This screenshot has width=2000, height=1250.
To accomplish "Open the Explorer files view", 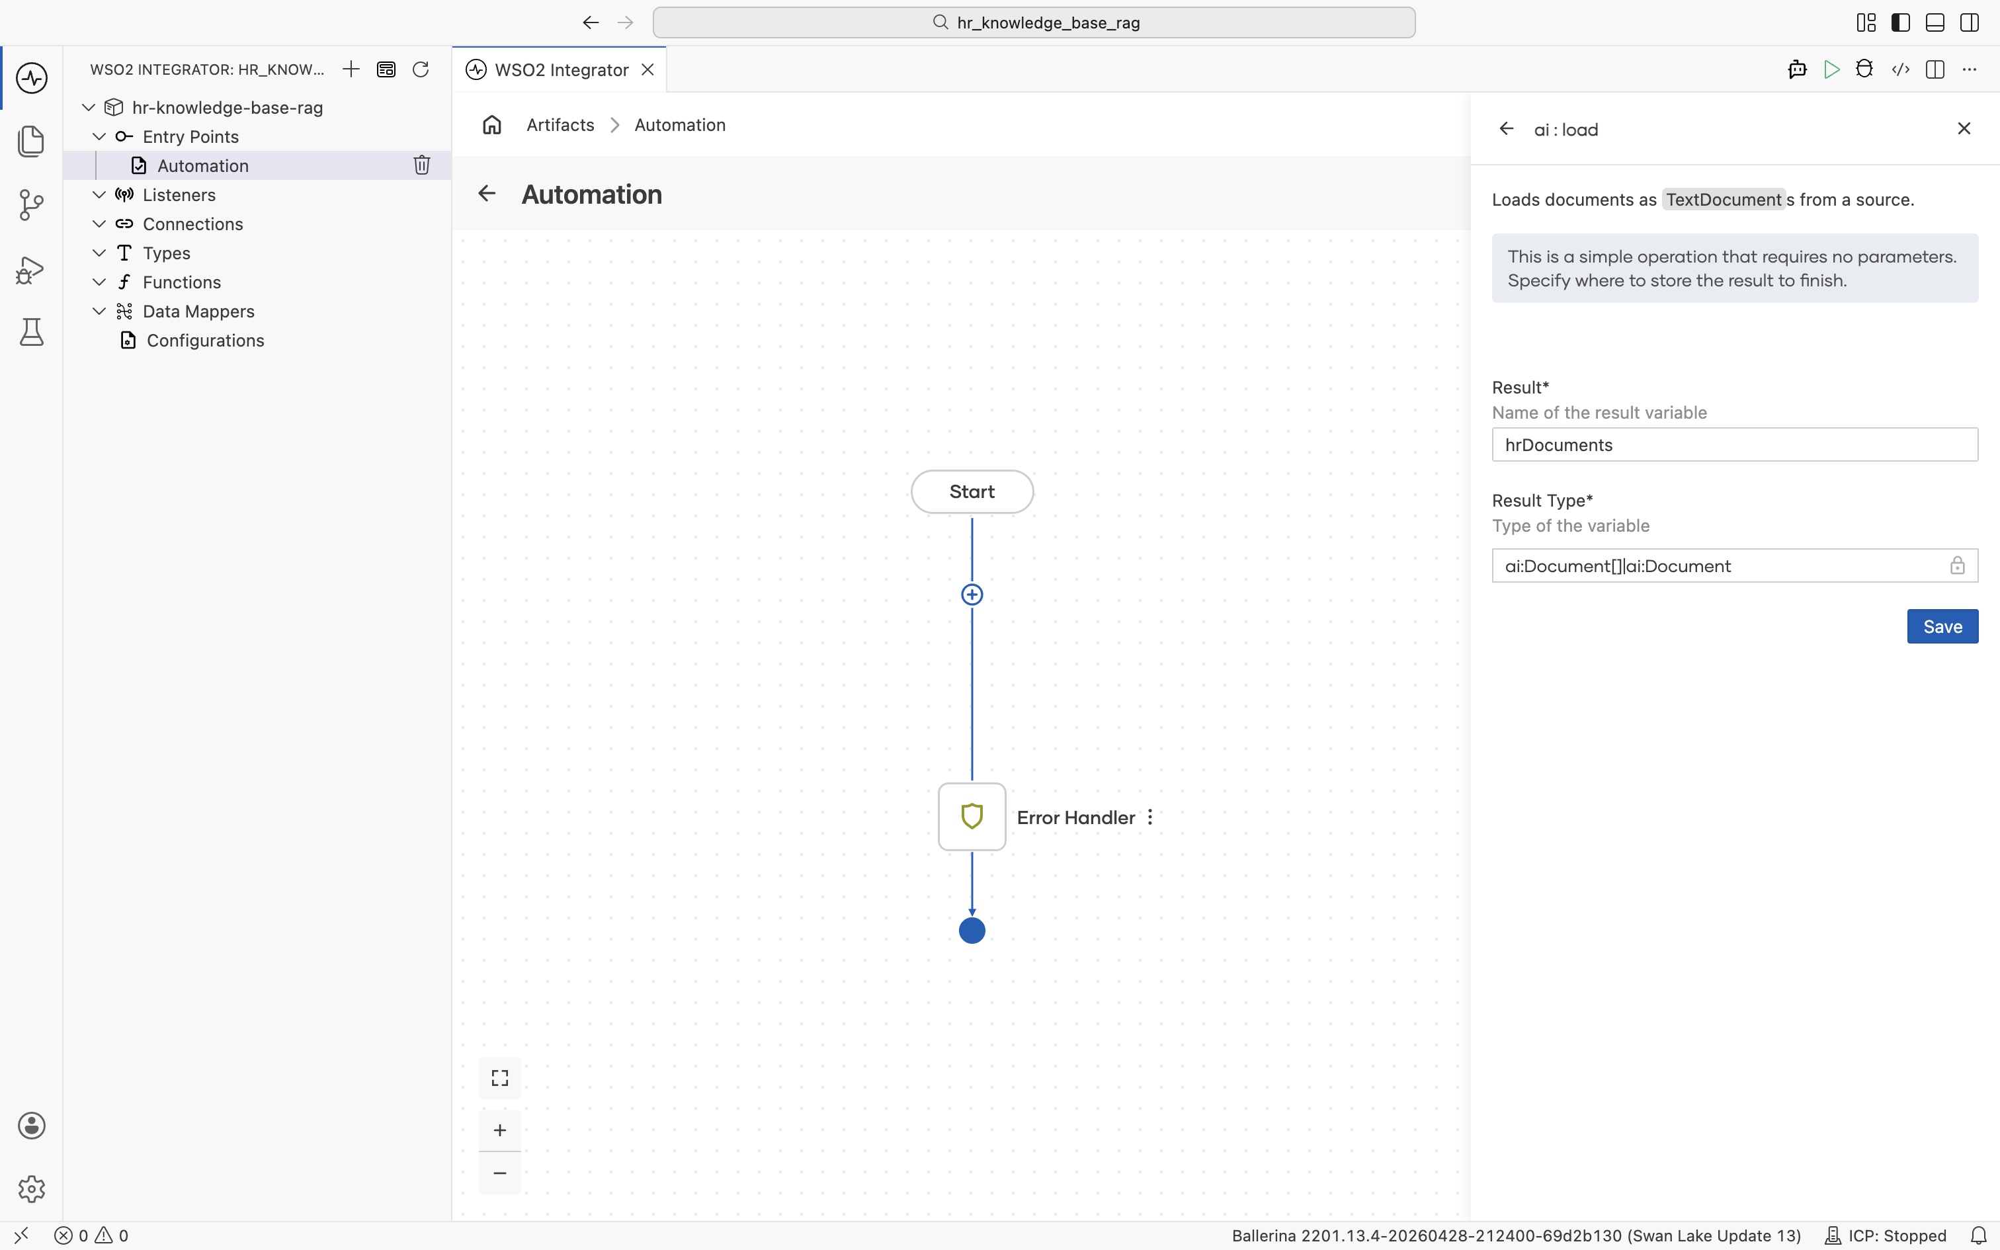I will coord(31,140).
